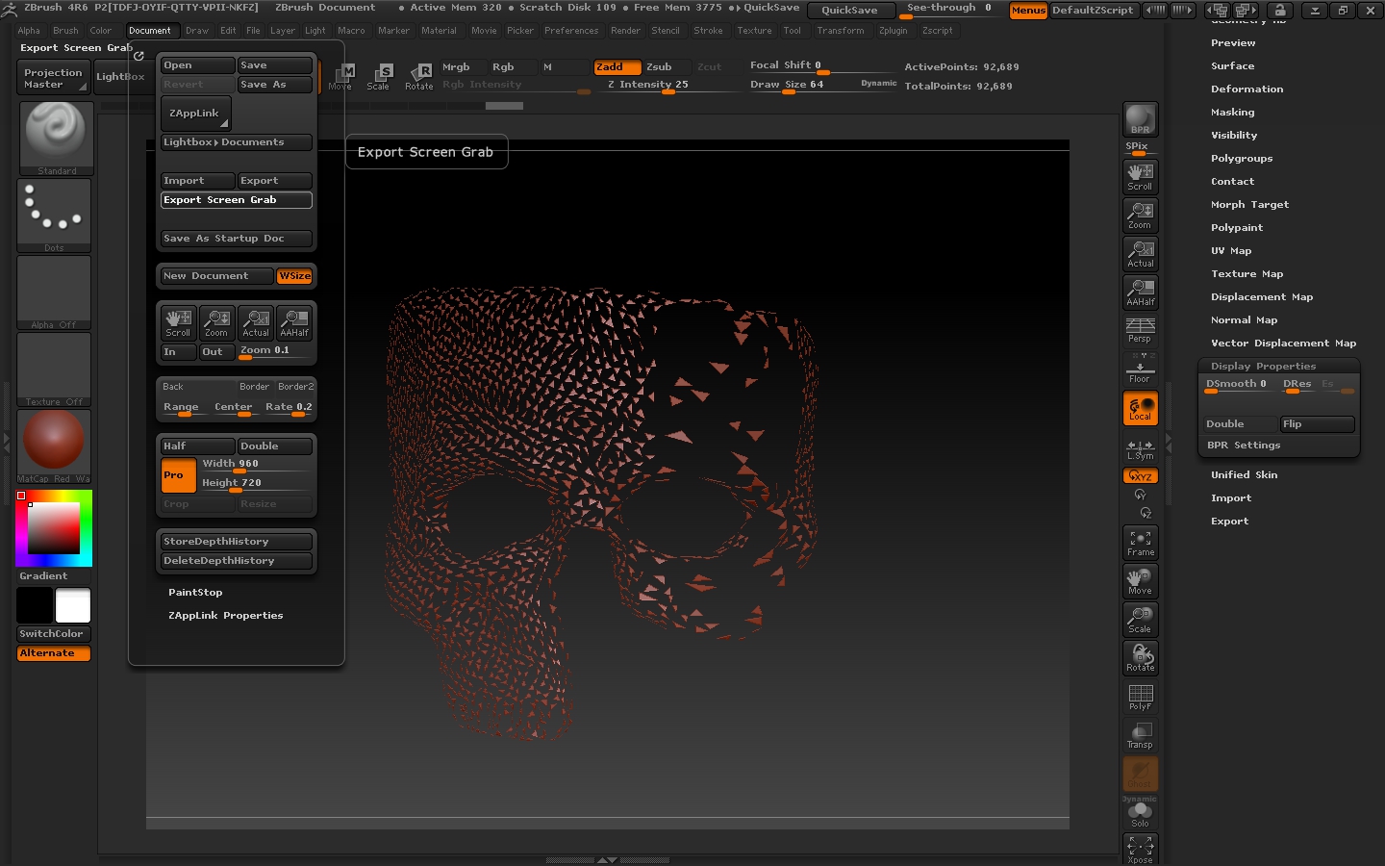Expand the Polygroups subpalette

(x=1241, y=159)
